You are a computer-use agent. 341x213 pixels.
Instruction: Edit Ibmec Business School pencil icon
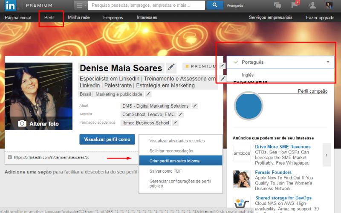tap(175, 123)
